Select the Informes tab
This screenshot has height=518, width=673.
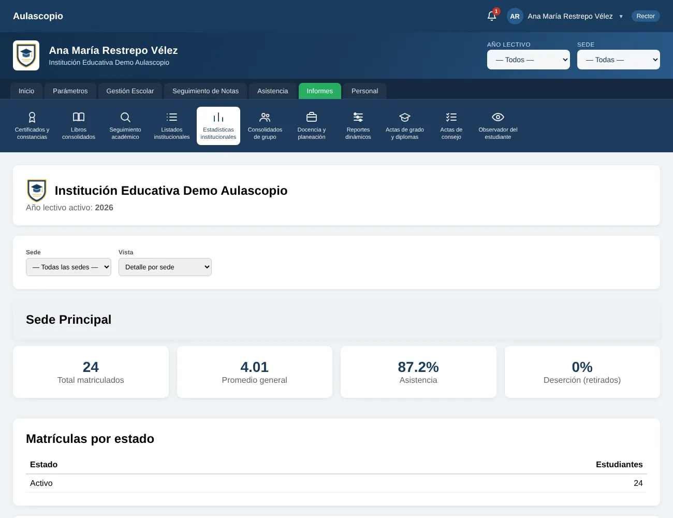[x=319, y=91]
